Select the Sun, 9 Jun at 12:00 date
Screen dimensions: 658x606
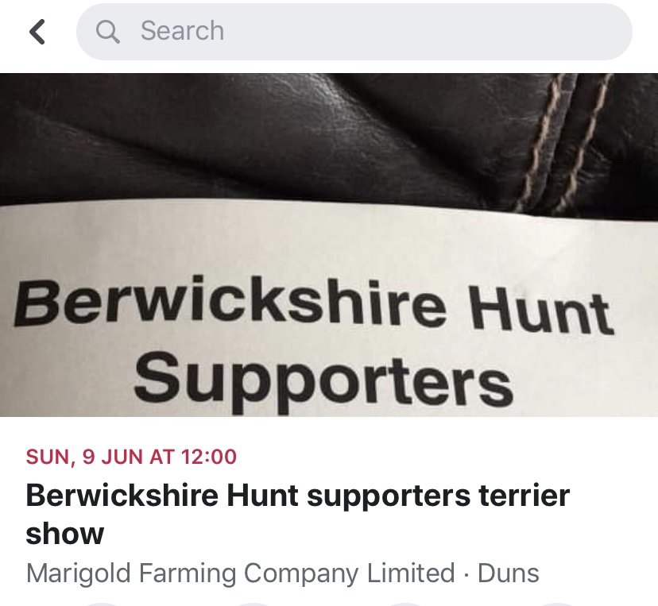pyautogui.click(x=131, y=457)
